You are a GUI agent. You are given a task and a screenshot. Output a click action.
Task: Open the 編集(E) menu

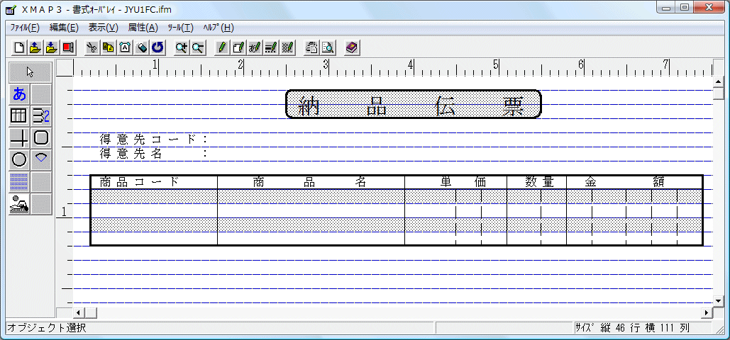[x=64, y=28]
